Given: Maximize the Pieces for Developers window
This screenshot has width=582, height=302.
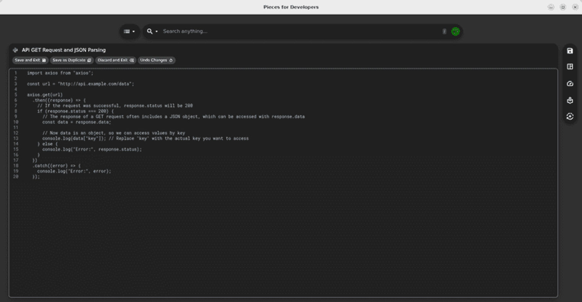Looking at the screenshot, I should click(x=563, y=7).
